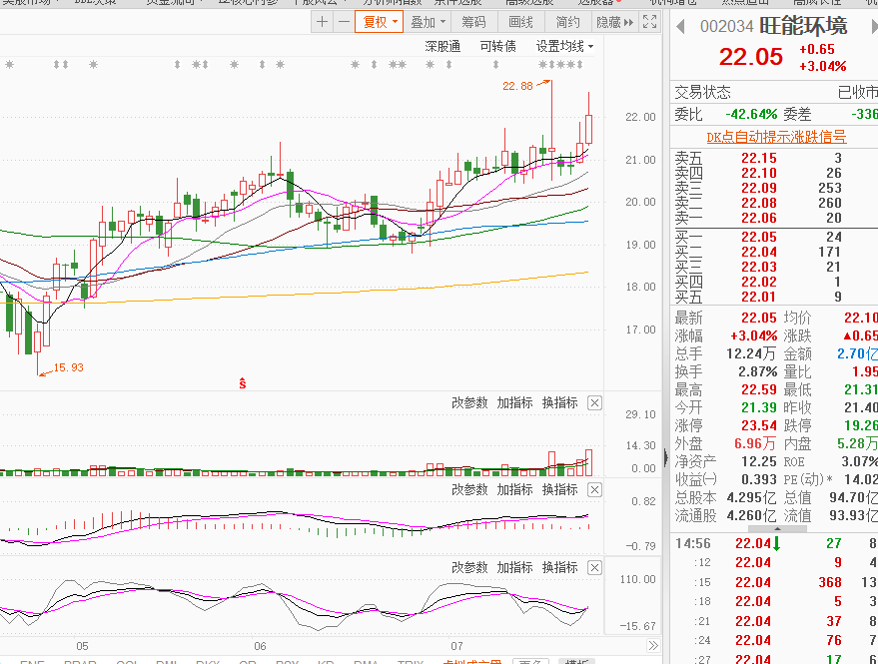Click the 换手 value 2.87%
The image size is (878, 664).
coord(757,371)
